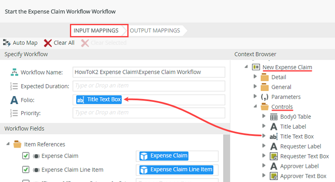The height and width of the screenshot is (182, 335).
Task: Click the Expected Duration input field
Action: coord(149,86)
